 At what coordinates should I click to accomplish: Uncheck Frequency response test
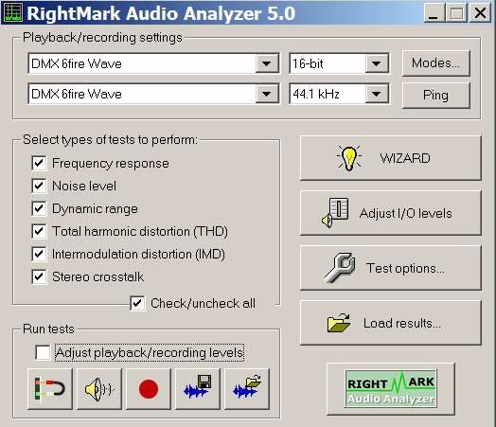[x=39, y=163]
